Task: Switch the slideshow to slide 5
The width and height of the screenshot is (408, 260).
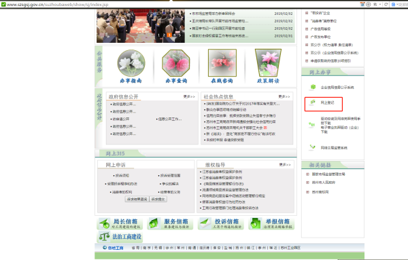Action: click(180, 35)
